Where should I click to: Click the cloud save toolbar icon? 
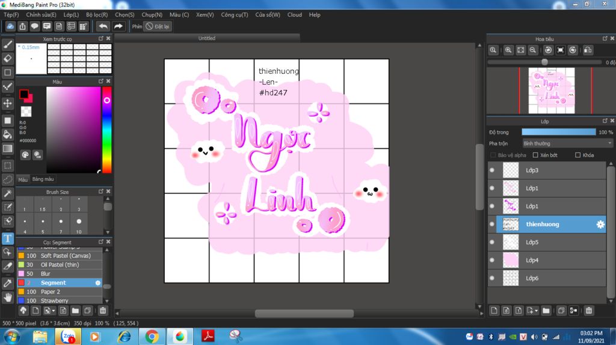point(10,26)
